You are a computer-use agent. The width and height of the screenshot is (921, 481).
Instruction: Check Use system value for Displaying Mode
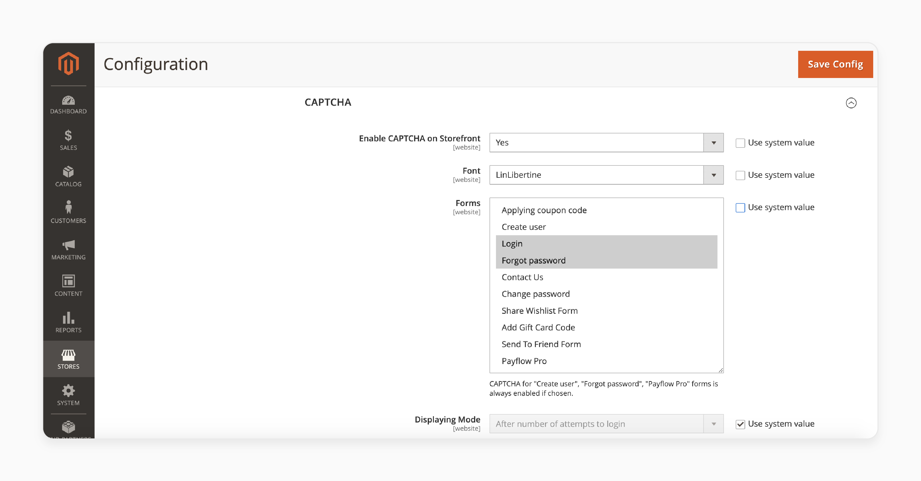[740, 424]
